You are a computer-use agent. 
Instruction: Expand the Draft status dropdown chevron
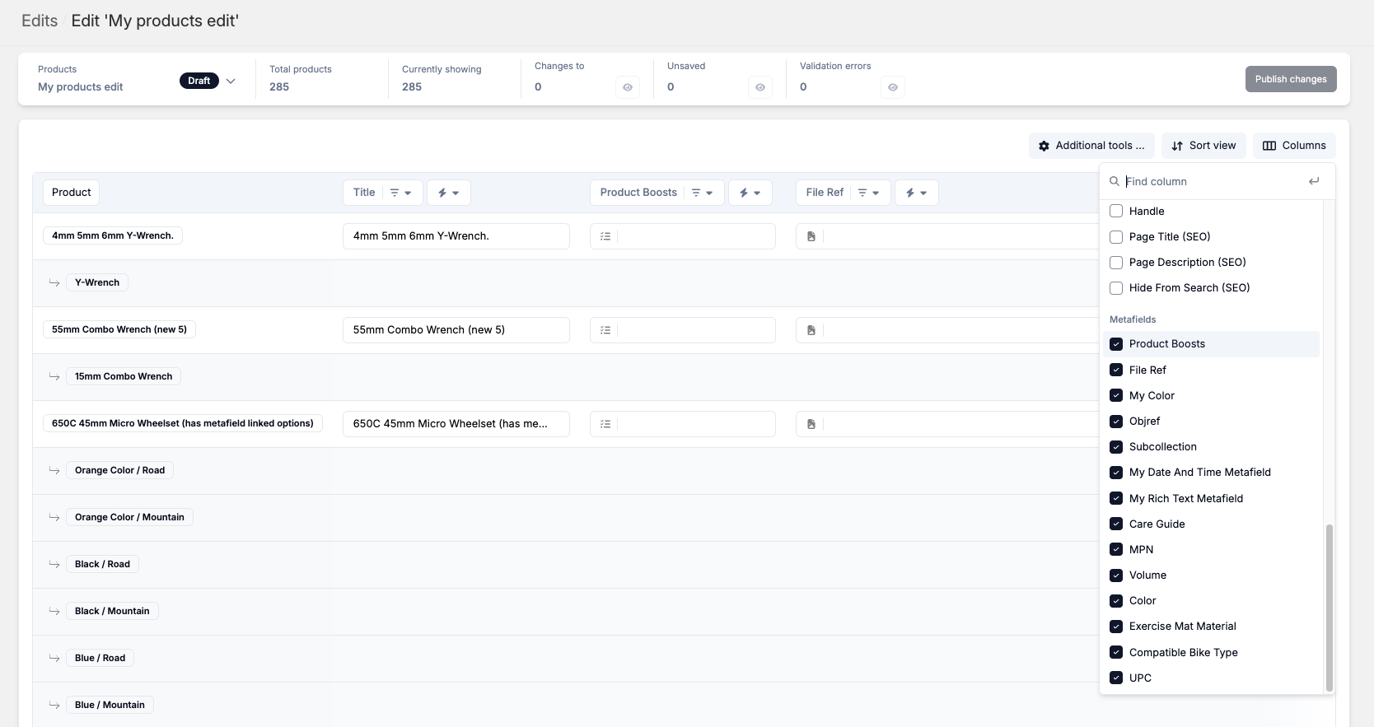point(231,81)
